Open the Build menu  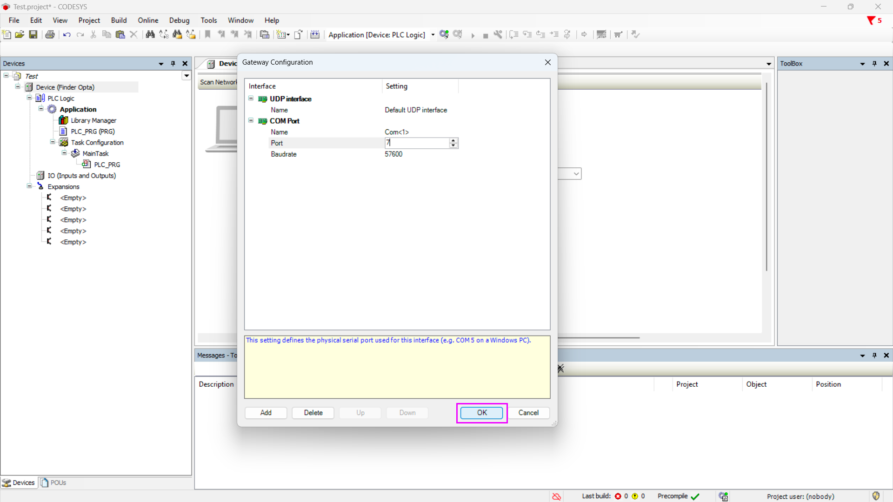tap(119, 20)
